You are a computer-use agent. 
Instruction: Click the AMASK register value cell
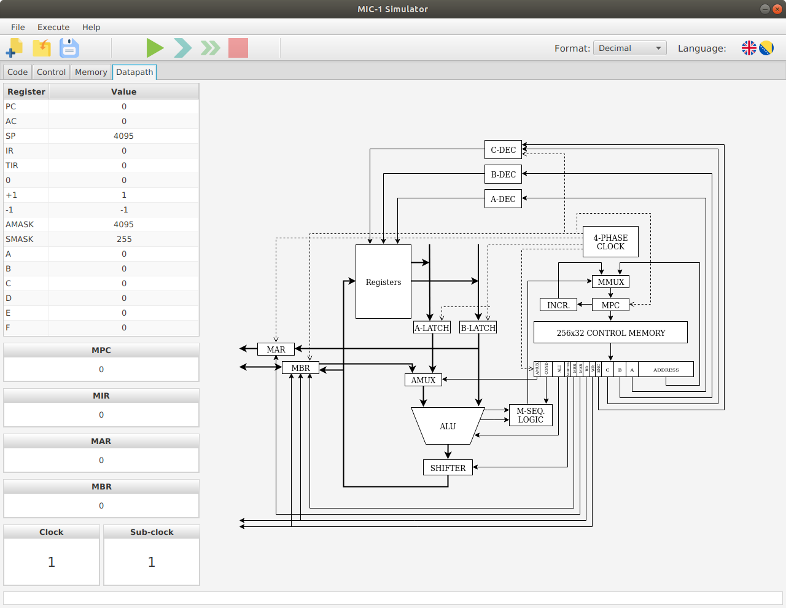click(x=123, y=224)
